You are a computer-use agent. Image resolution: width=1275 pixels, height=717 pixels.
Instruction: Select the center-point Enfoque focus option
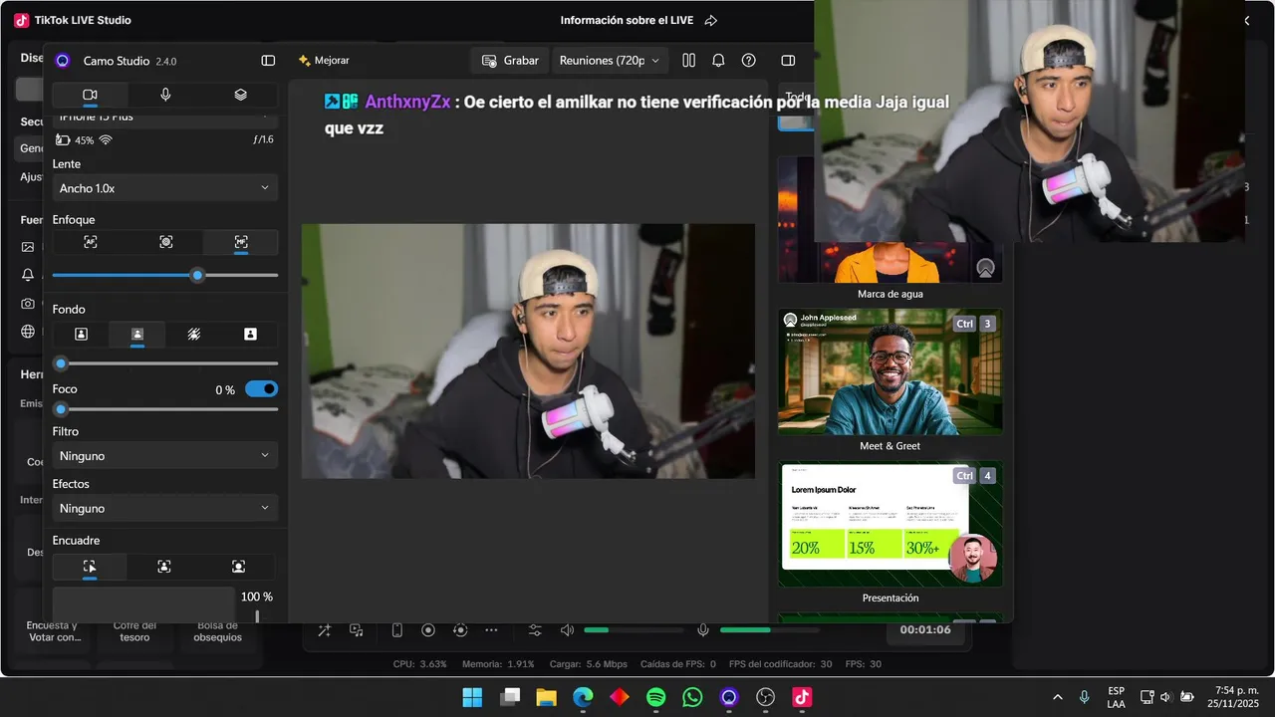tap(165, 242)
